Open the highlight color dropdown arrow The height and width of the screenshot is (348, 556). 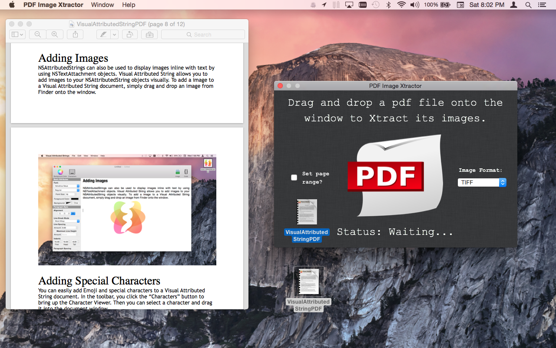[x=115, y=34]
